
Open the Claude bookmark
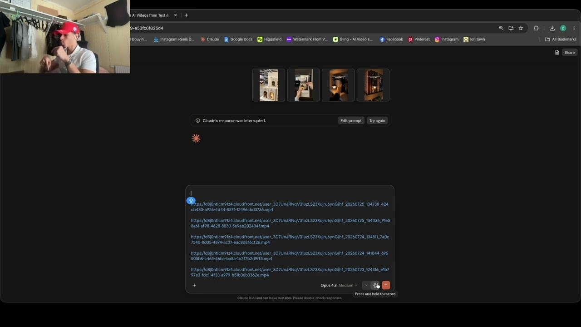tap(210, 40)
